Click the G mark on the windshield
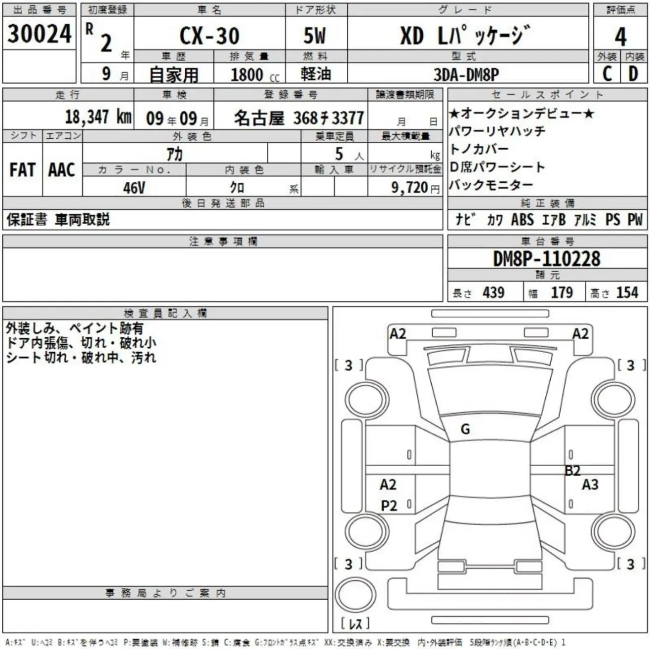Viewport: 650px width, 649px height. point(465,429)
